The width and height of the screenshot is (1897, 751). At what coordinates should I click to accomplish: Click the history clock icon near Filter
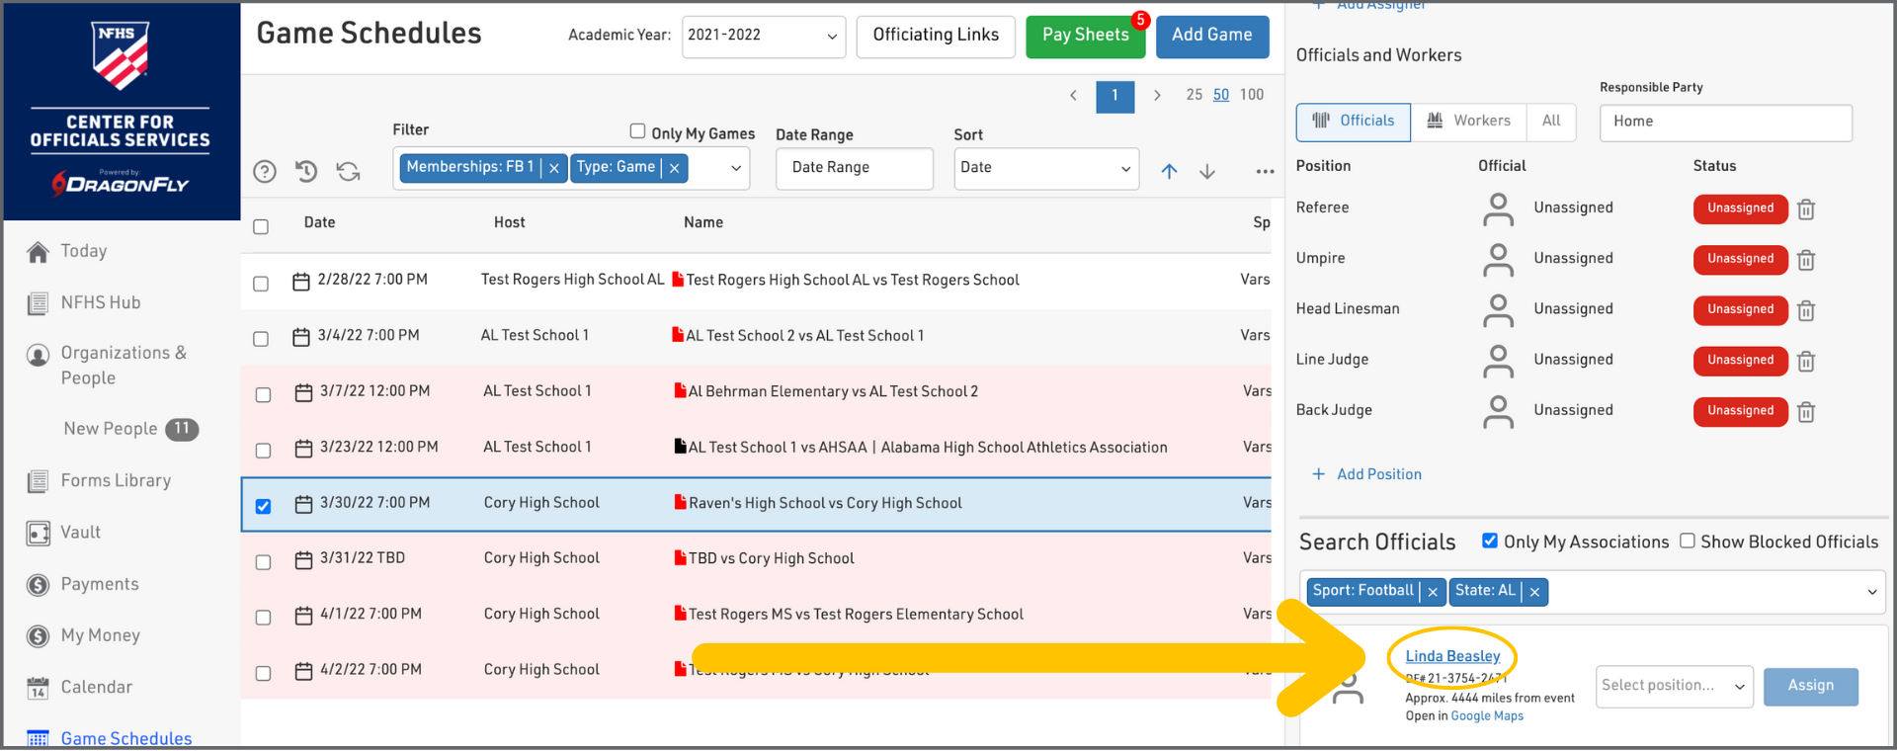coord(306,172)
